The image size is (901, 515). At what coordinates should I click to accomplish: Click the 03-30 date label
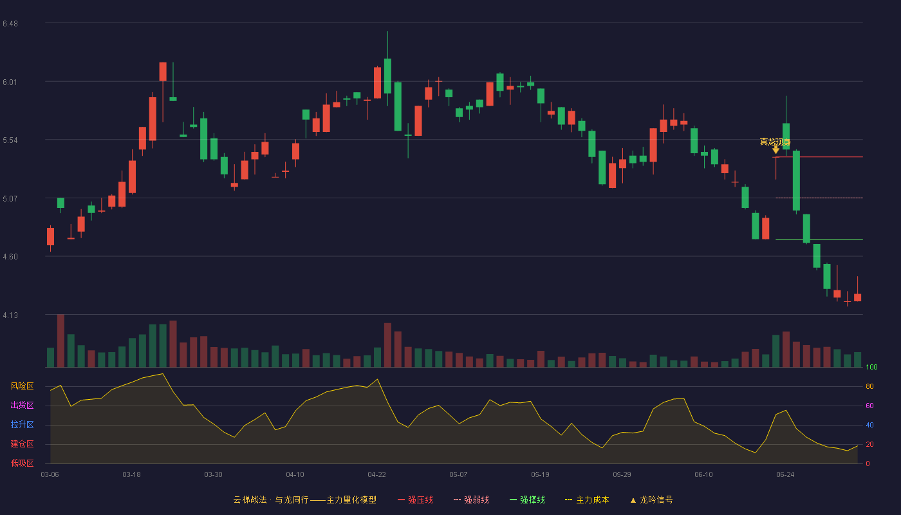click(213, 474)
